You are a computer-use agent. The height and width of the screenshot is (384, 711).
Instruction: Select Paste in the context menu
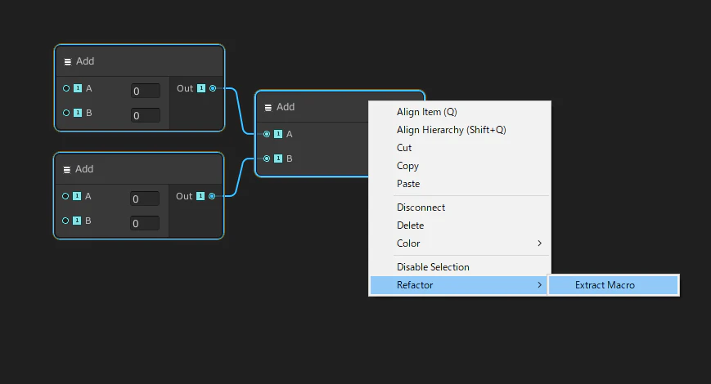(460, 184)
